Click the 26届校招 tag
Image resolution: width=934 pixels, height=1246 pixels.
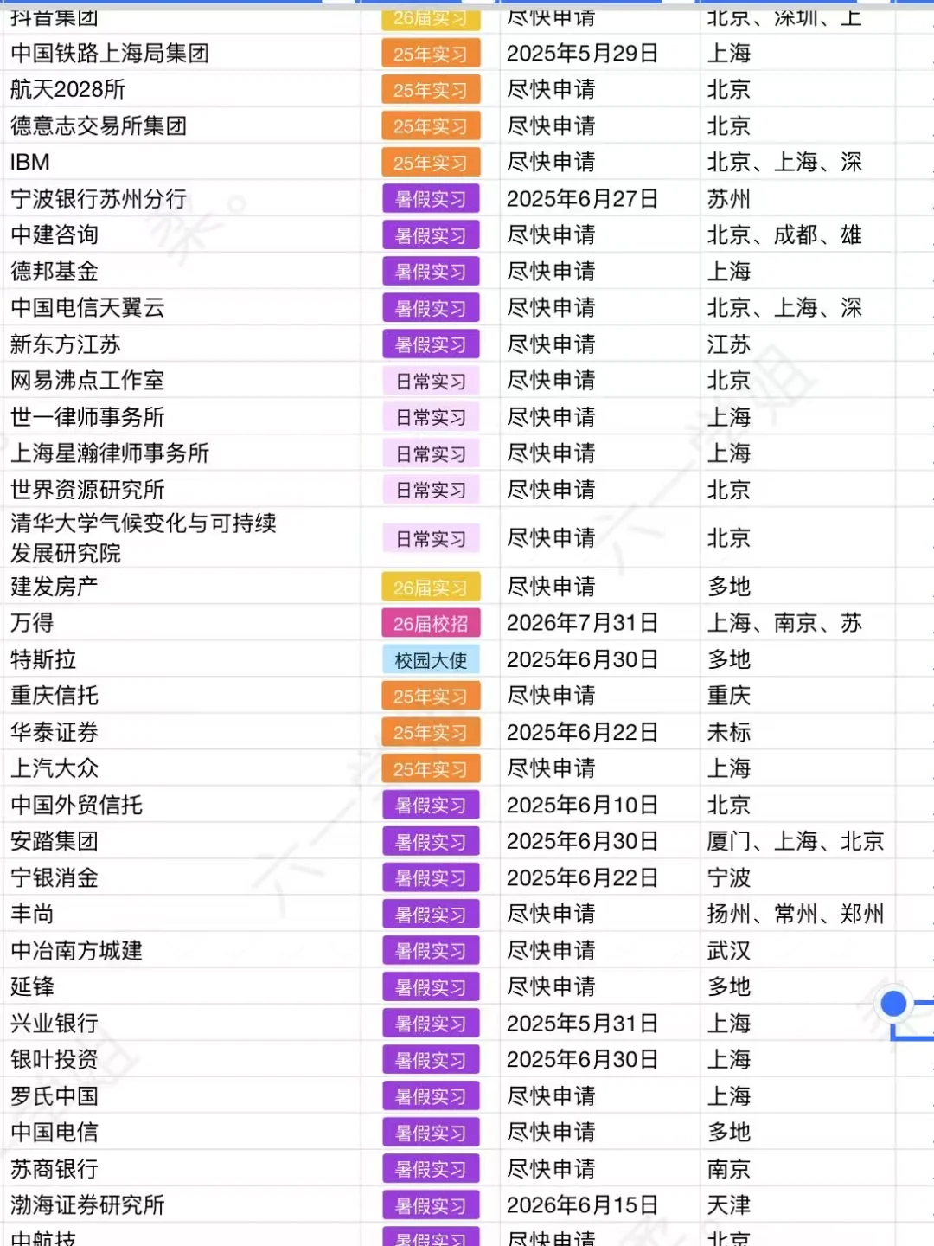tap(430, 623)
